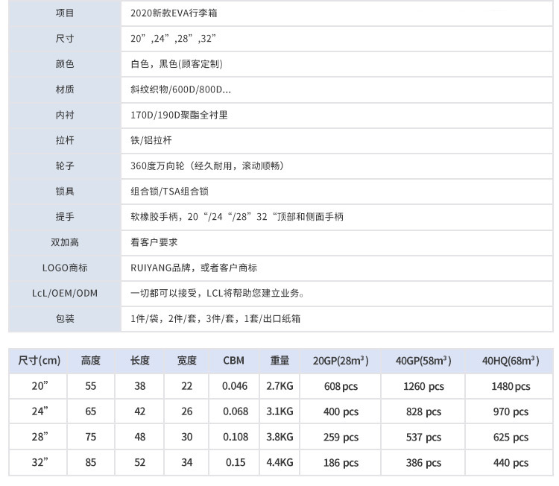Image resolution: width=559 pixels, height=486 pixels.
Task: Click the 提手 row label
Action: 65,217
